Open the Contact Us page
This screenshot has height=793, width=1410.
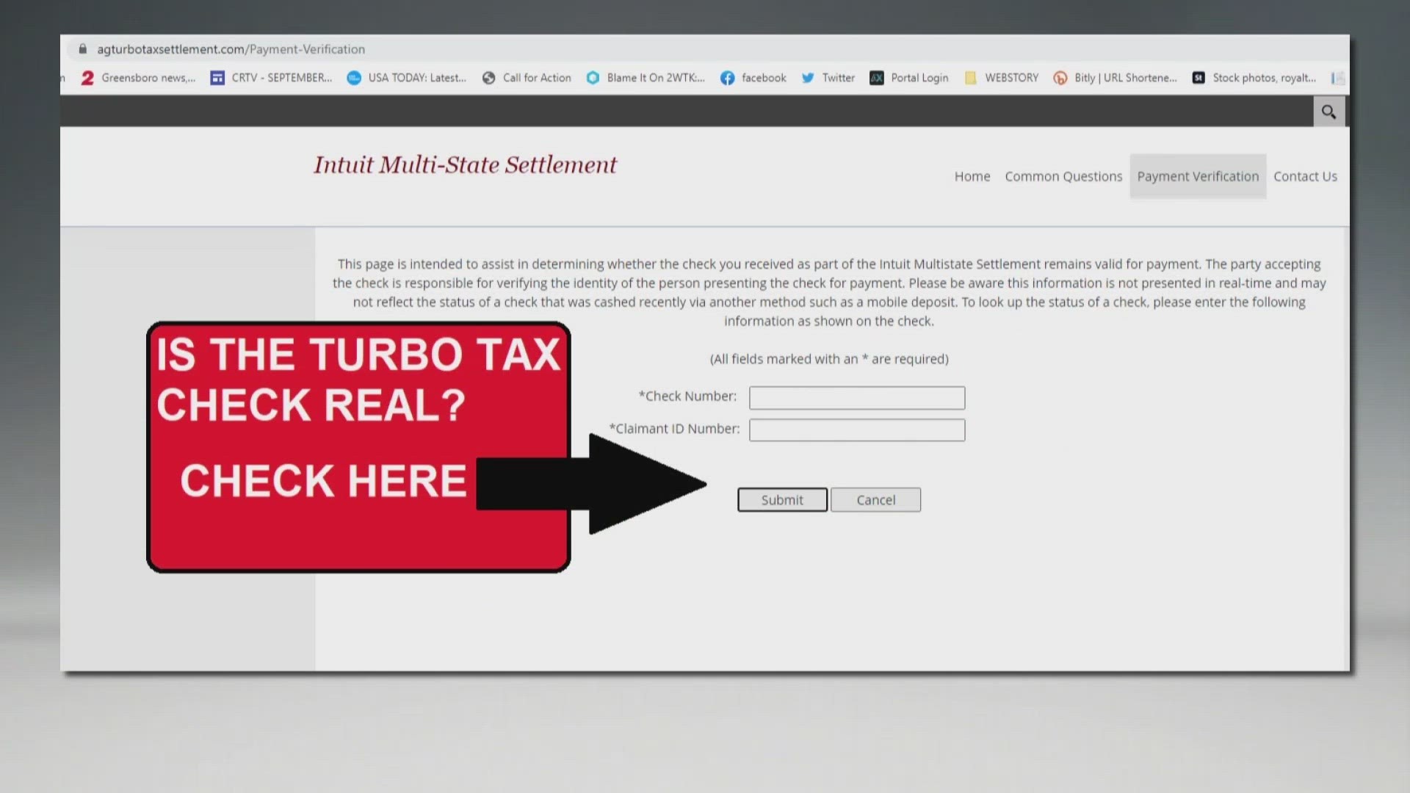point(1306,176)
